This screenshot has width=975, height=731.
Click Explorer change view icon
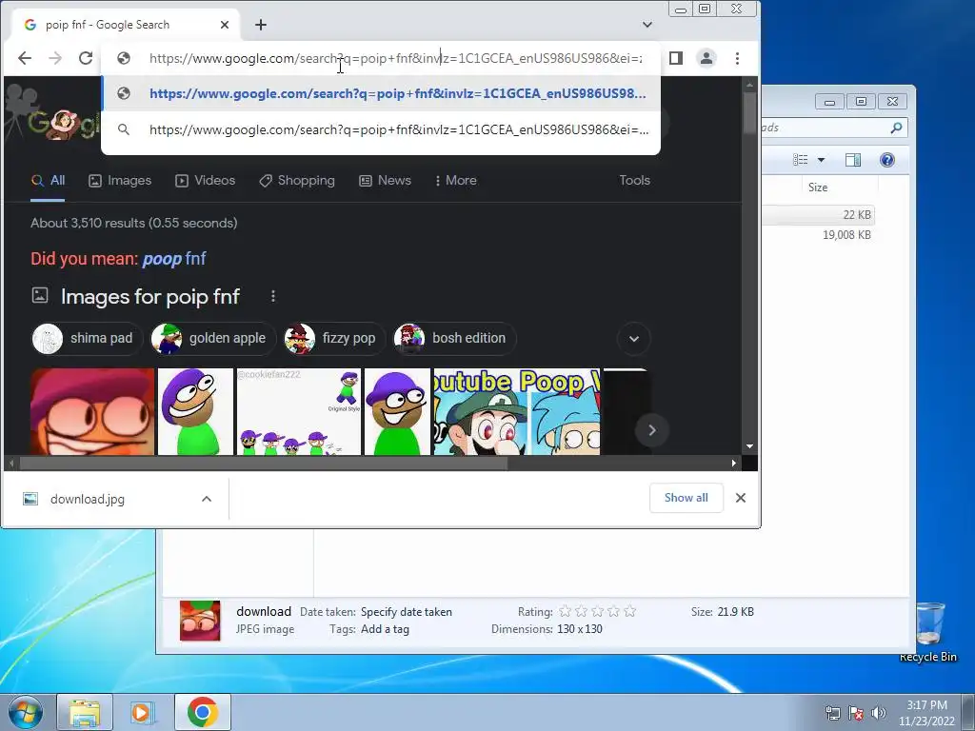[800, 160]
